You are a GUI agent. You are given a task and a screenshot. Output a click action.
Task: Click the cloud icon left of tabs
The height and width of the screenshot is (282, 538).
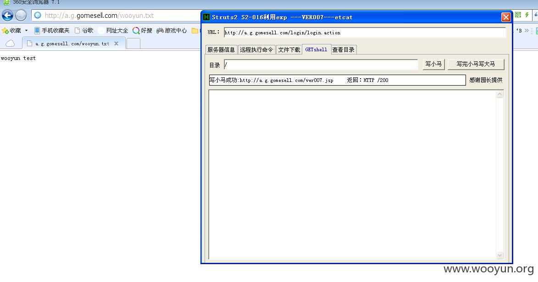pos(10,43)
